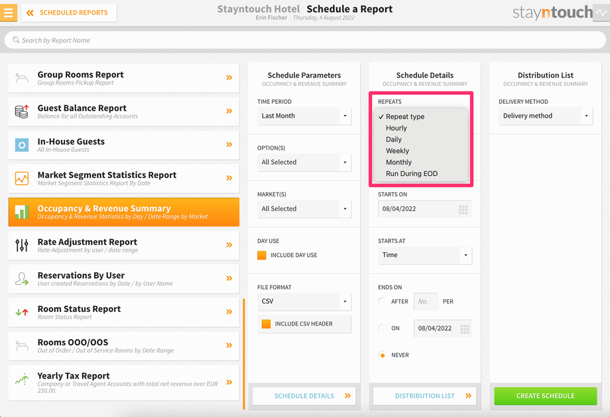This screenshot has width=610, height=417.
Task: Select the In-House Guests title
Action: [71, 142]
